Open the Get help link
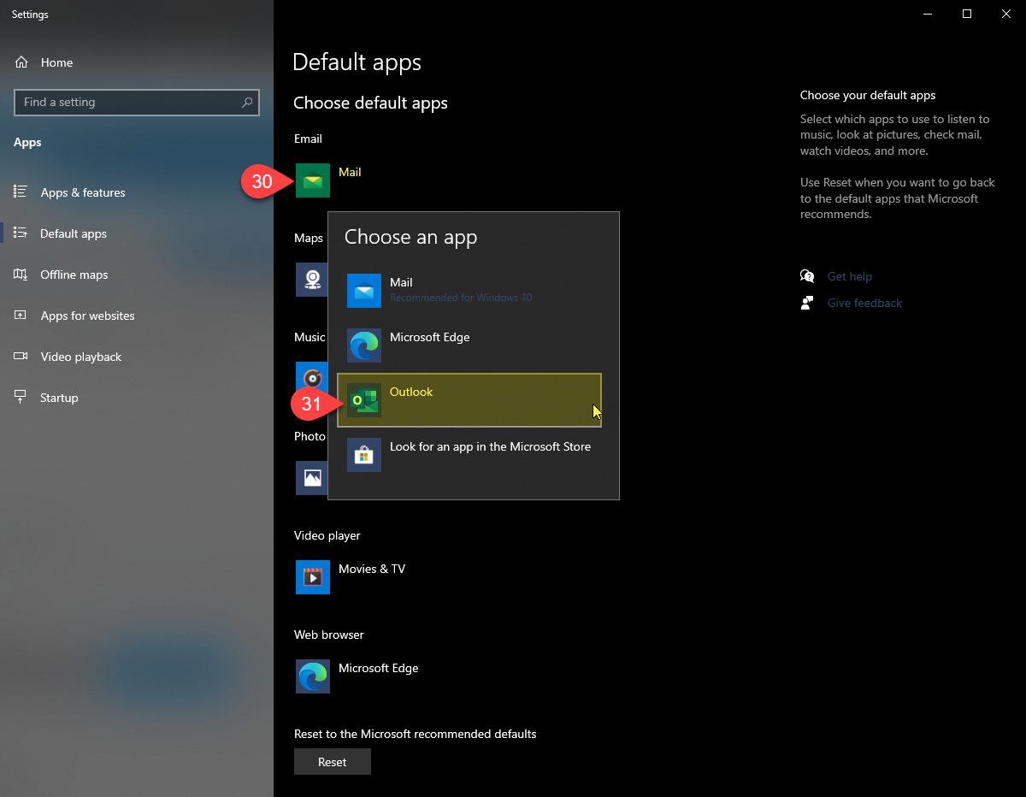 [850, 276]
